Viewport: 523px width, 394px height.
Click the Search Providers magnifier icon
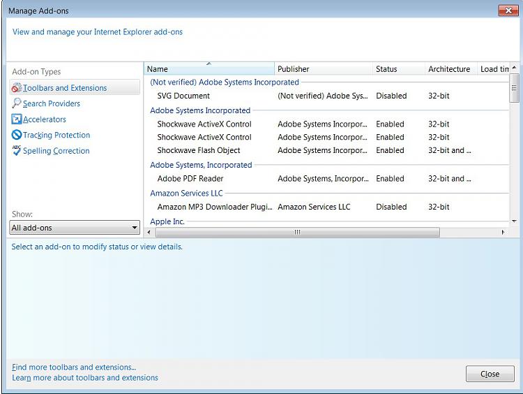click(x=16, y=103)
